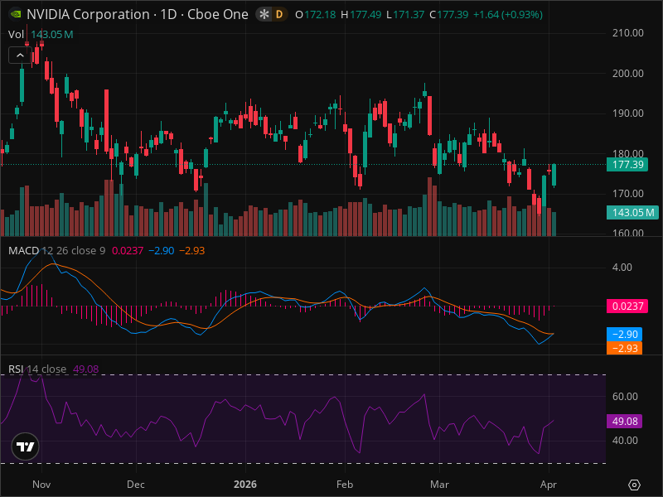Click the Feb date on the time axis
663x497 pixels.
pyautogui.click(x=345, y=485)
